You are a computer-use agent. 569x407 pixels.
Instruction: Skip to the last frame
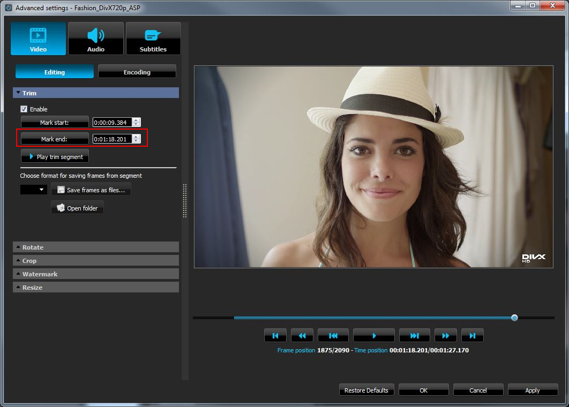coord(472,335)
